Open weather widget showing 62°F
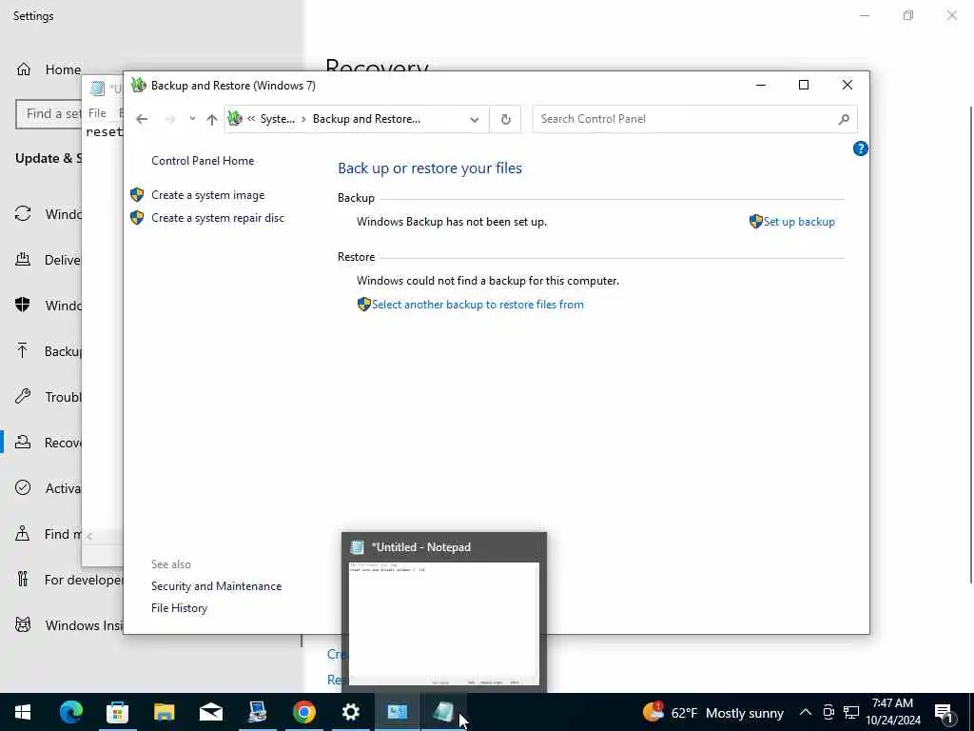 [x=713, y=712]
